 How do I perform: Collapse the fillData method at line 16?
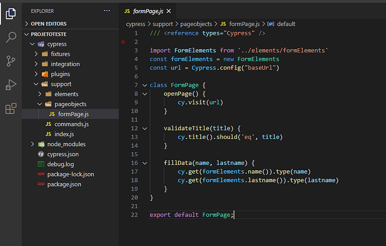point(144,164)
